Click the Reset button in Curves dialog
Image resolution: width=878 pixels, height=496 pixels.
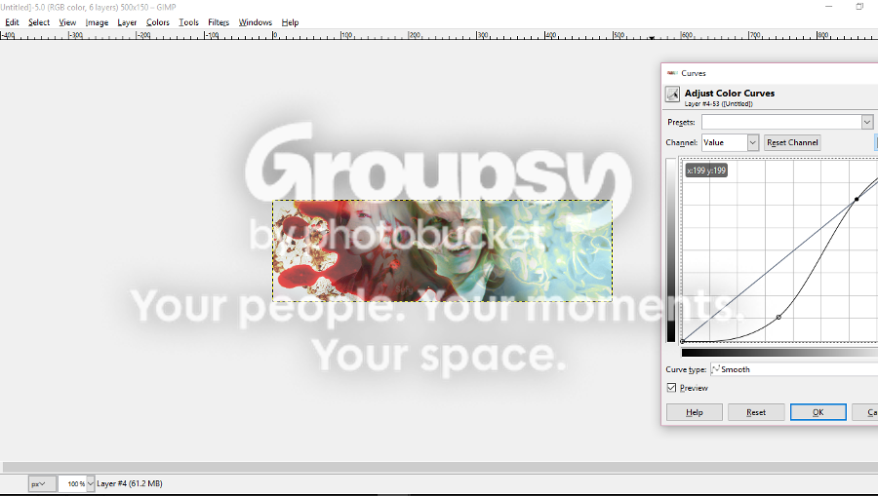point(756,412)
